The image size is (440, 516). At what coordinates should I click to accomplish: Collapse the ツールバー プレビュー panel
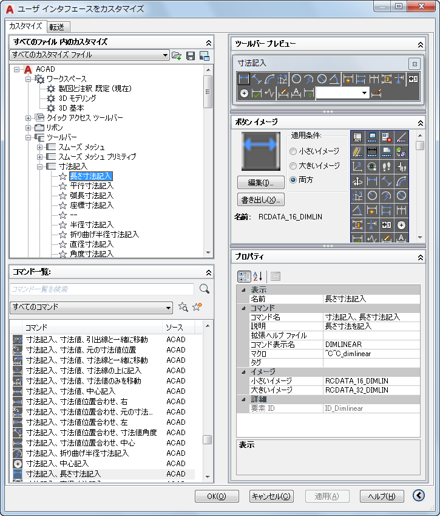421,45
